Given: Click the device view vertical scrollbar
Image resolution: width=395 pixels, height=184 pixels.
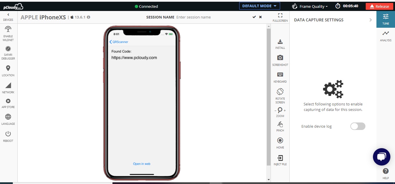Looking at the screenshot, I should point(269,97).
